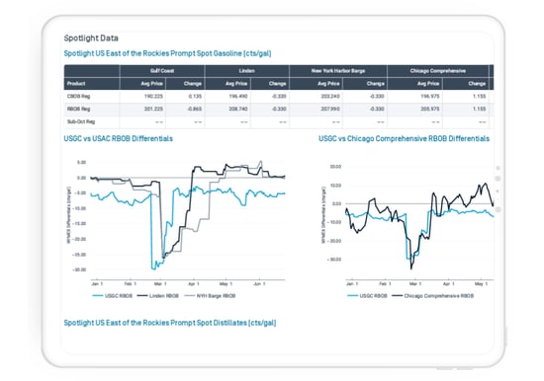Click RBOB Reg Gulf Coast change -0.865
The height and width of the screenshot is (381, 544).
point(194,109)
